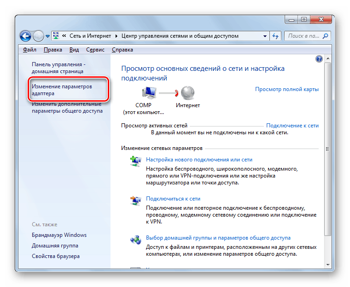350x287 pixels.
Task: Click the new connection setup icon
Action: coord(135,161)
